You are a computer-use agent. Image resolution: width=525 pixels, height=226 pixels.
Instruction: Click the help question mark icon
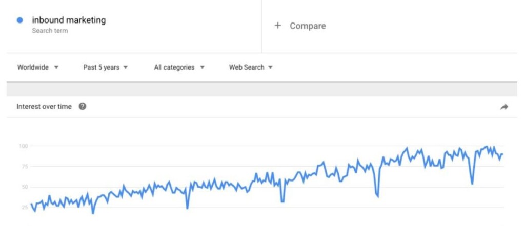point(83,107)
